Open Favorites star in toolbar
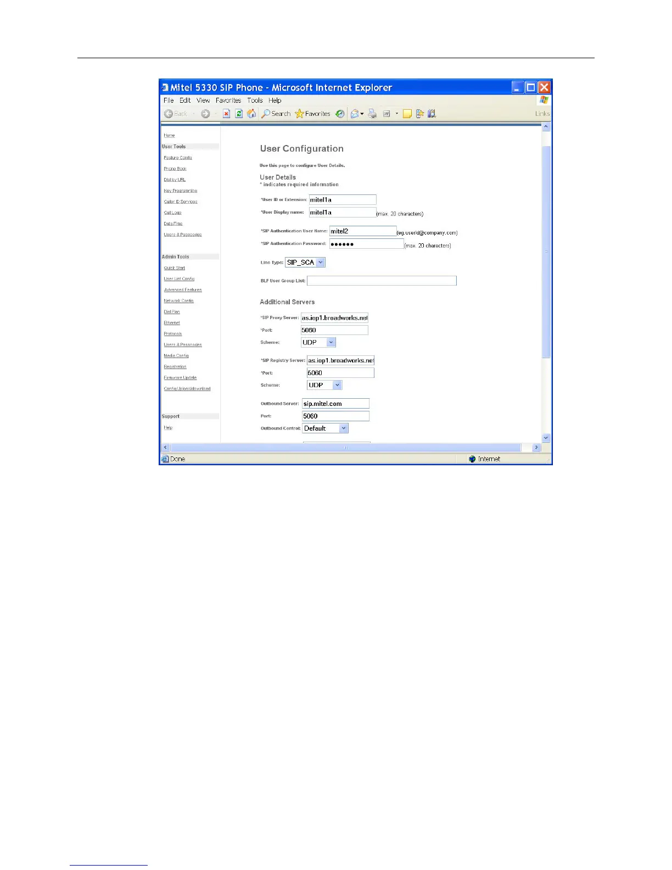672x870 pixels. click(x=312, y=114)
